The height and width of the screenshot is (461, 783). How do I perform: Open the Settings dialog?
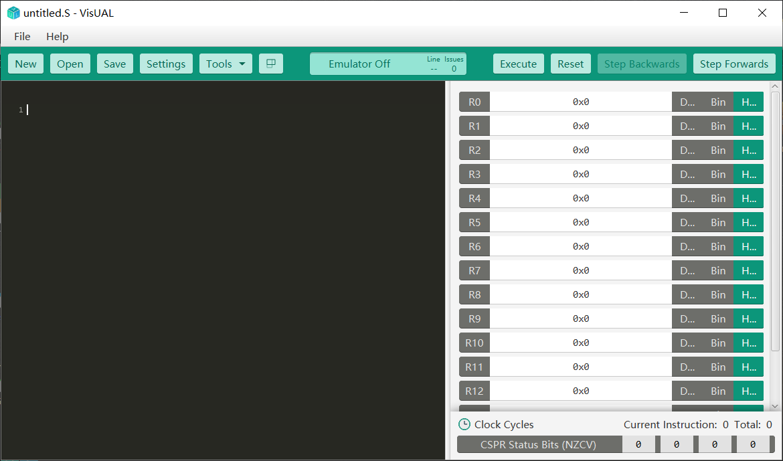[x=166, y=64]
